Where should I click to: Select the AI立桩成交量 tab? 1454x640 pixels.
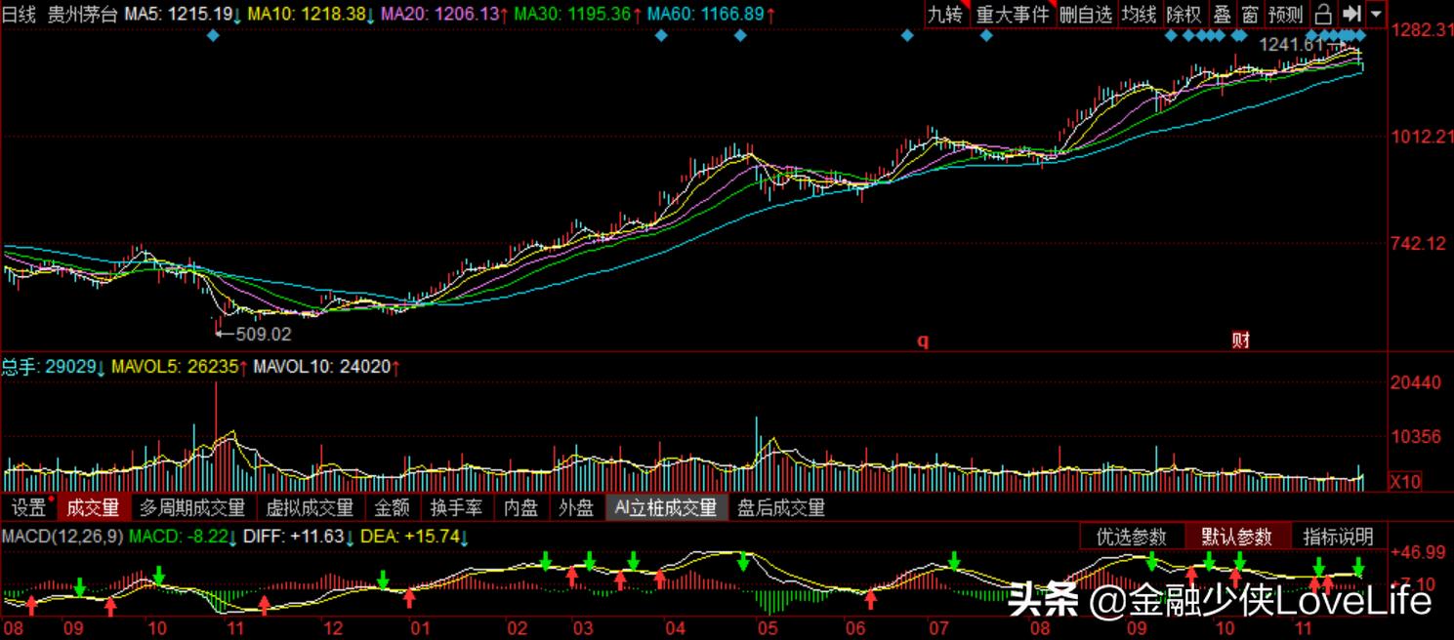coord(666,507)
